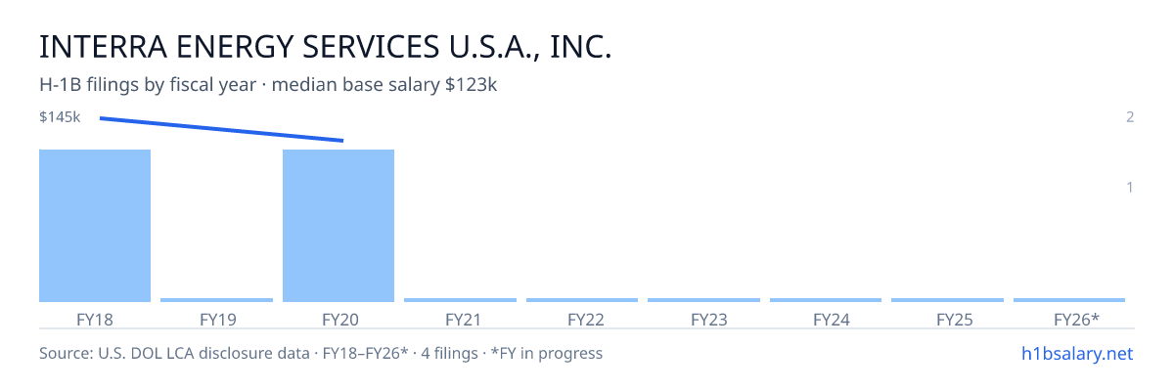Image resolution: width=1174 pixels, height=391 pixels.
Task: Select the FY26* bar stub
Action: (x=1069, y=300)
